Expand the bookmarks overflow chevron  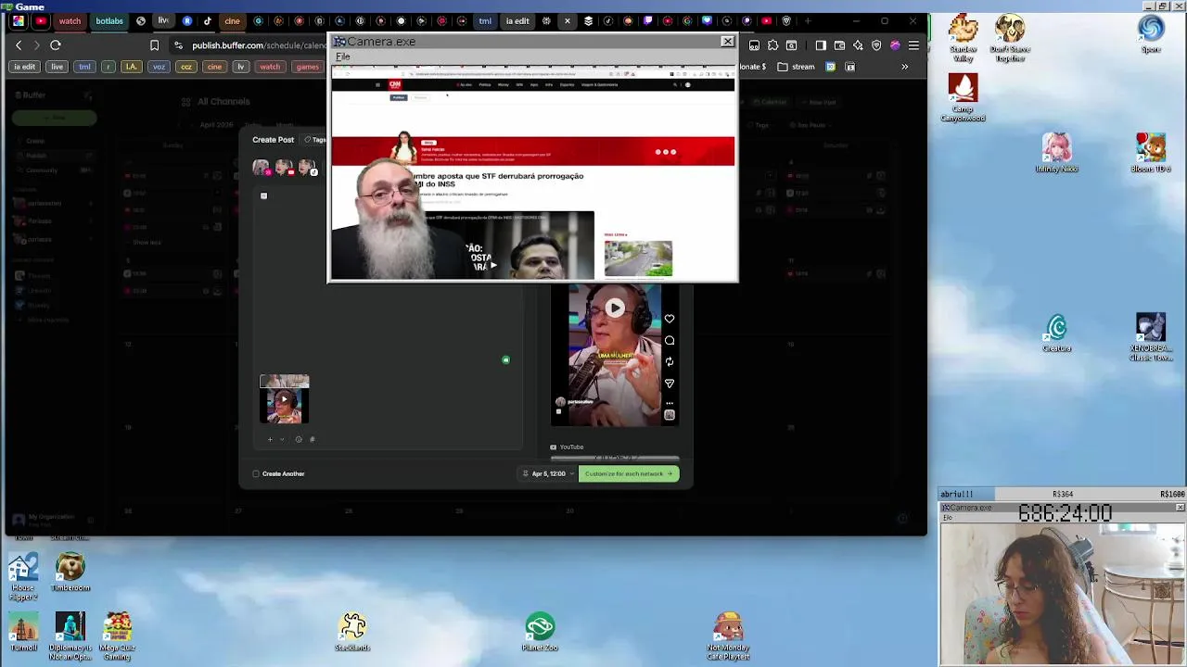coord(905,67)
